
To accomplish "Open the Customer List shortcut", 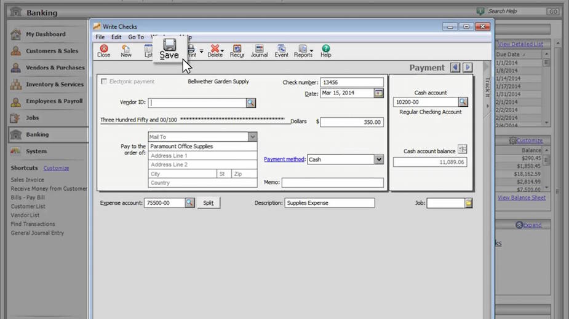I will [28, 206].
